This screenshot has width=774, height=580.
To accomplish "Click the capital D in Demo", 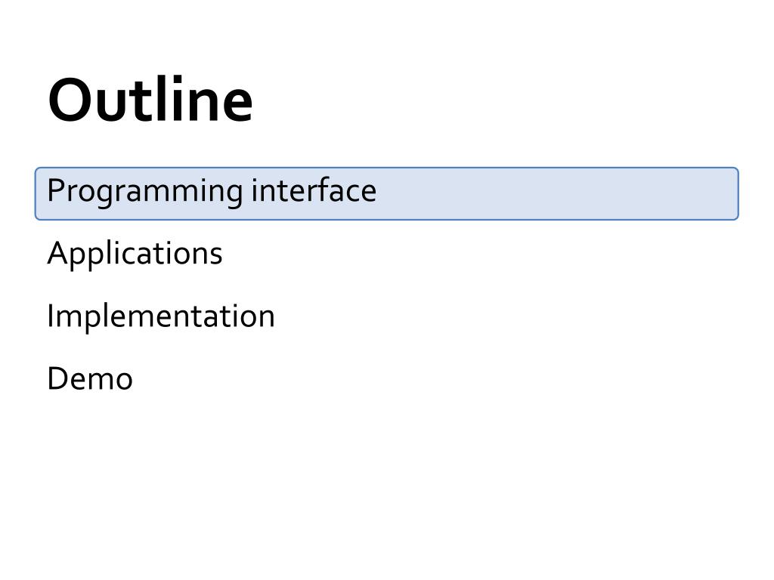I will click(57, 378).
